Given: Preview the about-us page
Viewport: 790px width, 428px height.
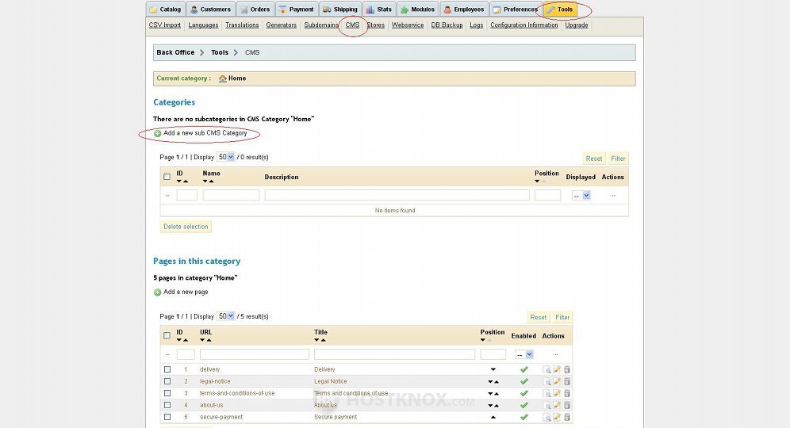Looking at the screenshot, I should (546, 405).
